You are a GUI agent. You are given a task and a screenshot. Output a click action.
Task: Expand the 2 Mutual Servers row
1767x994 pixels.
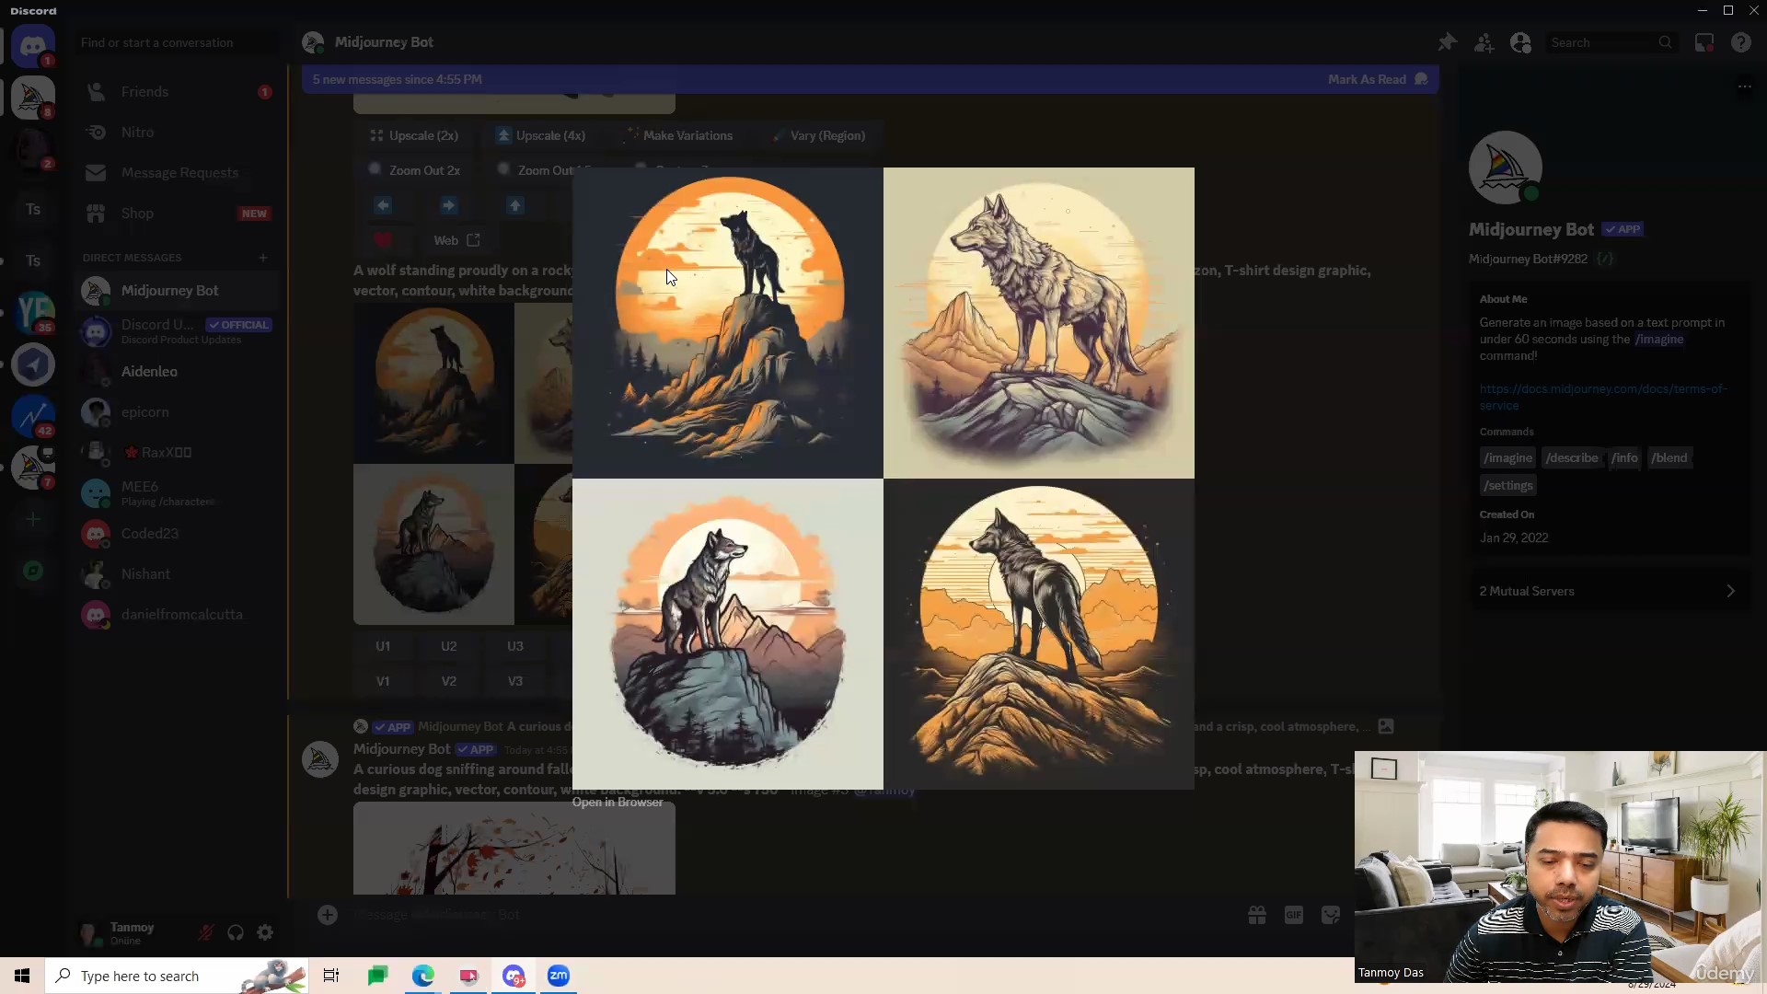tap(1611, 591)
